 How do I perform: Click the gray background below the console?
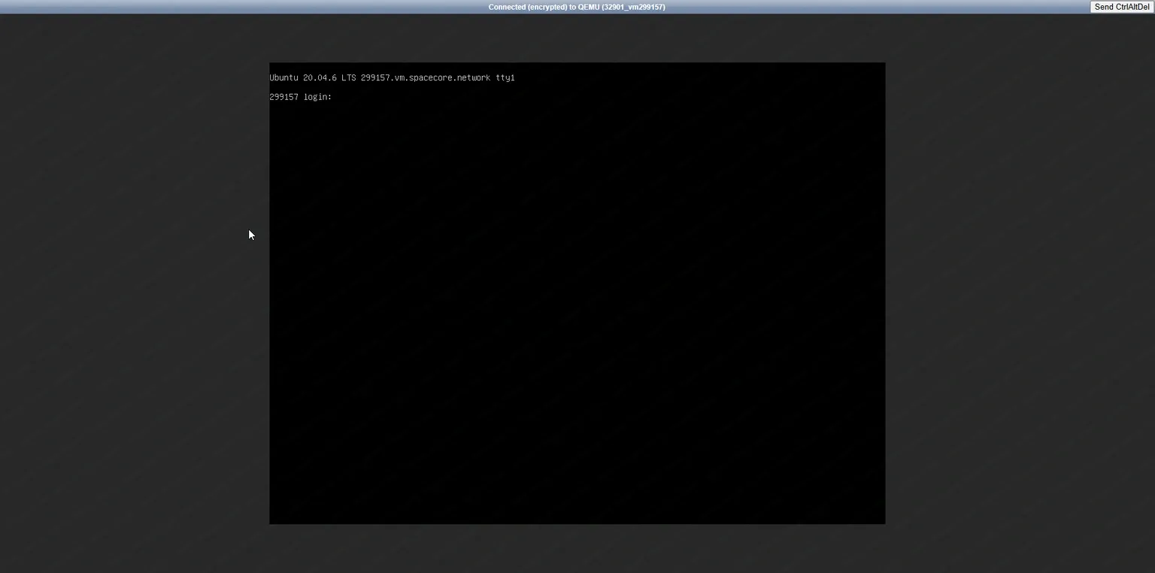click(x=577, y=549)
